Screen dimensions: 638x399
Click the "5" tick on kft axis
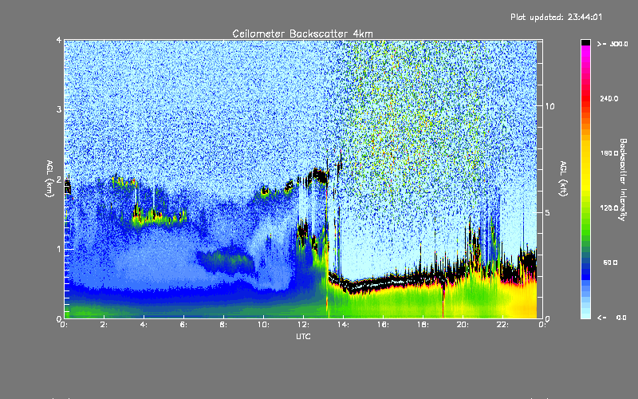point(548,212)
